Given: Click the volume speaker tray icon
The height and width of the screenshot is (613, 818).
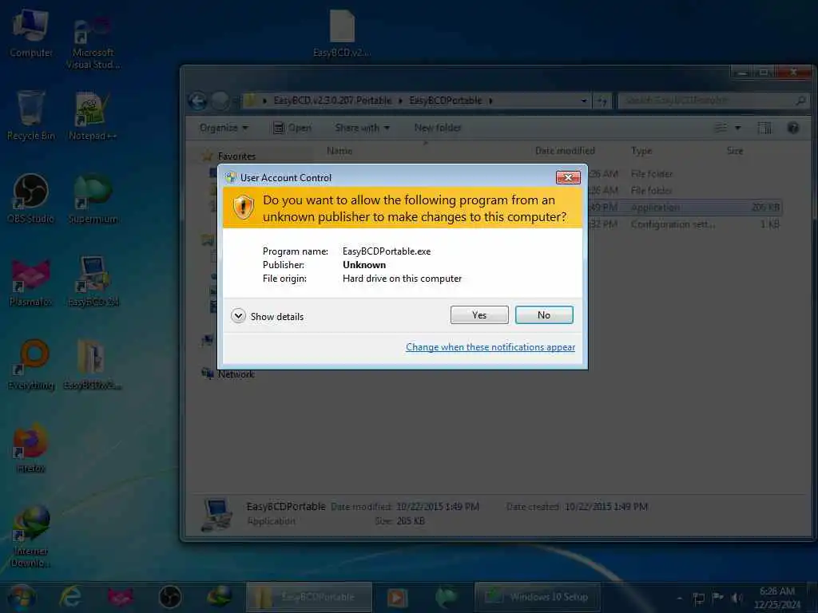Looking at the screenshot, I should point(737,598).
